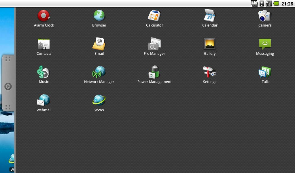
Task: Click the mobile signal status icon
Action: click(269, 3)
